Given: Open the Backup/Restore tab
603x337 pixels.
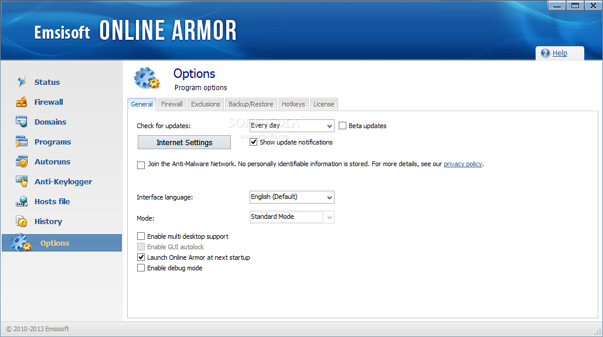Looking at the screenshot, I should click(x=251, y=104).
